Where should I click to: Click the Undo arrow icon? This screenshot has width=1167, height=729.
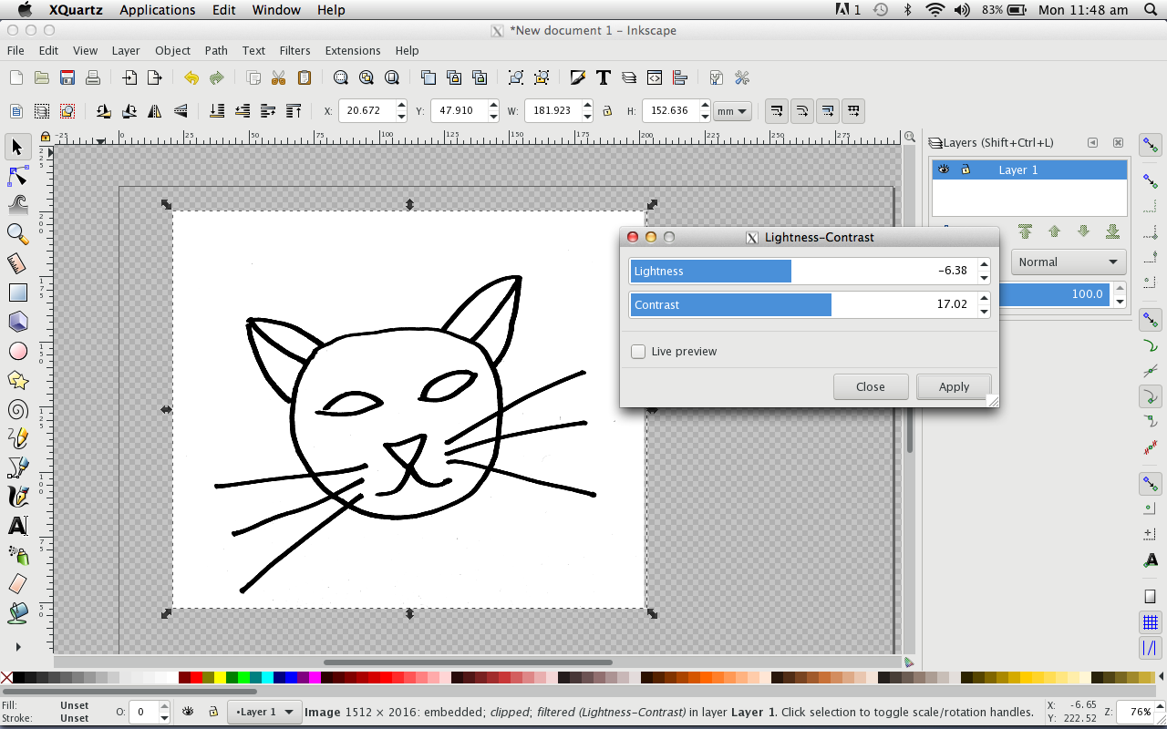click(191, 77)
